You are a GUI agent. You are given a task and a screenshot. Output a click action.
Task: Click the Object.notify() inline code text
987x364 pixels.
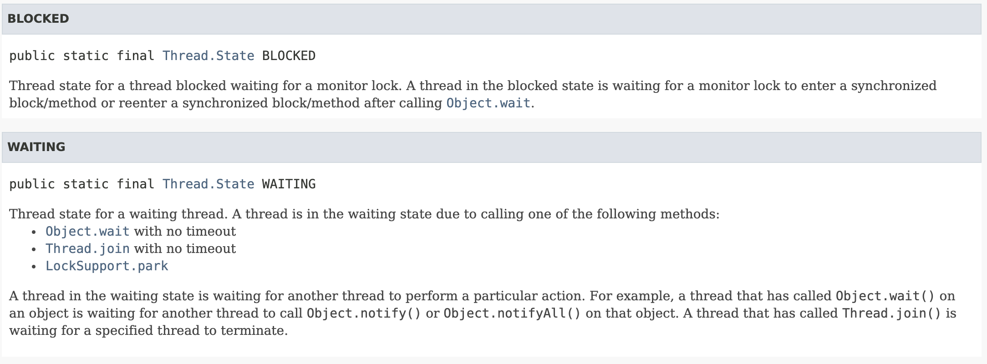coord(364,313)
